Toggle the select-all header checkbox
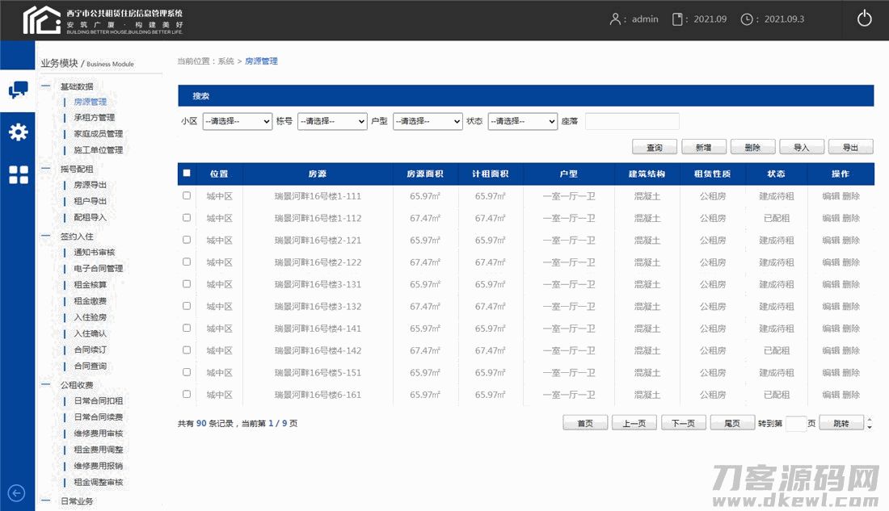 coord(187,173)
